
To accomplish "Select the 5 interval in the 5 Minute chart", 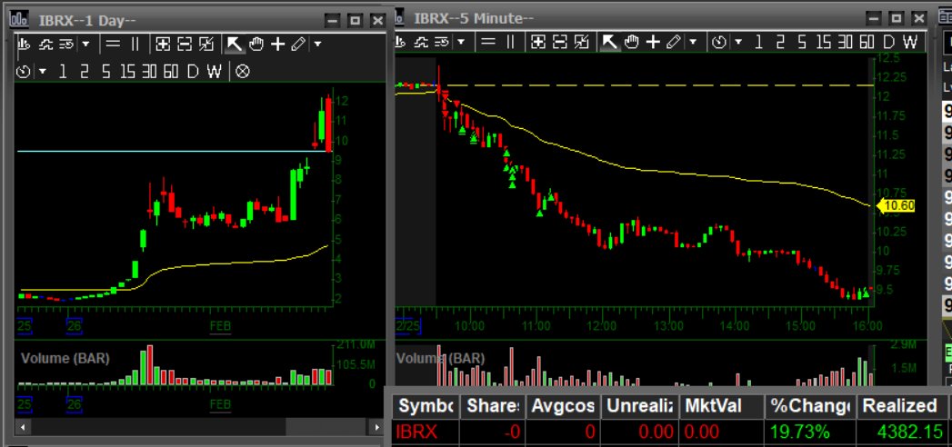I will pyautogui.click(x=802, y=42).
